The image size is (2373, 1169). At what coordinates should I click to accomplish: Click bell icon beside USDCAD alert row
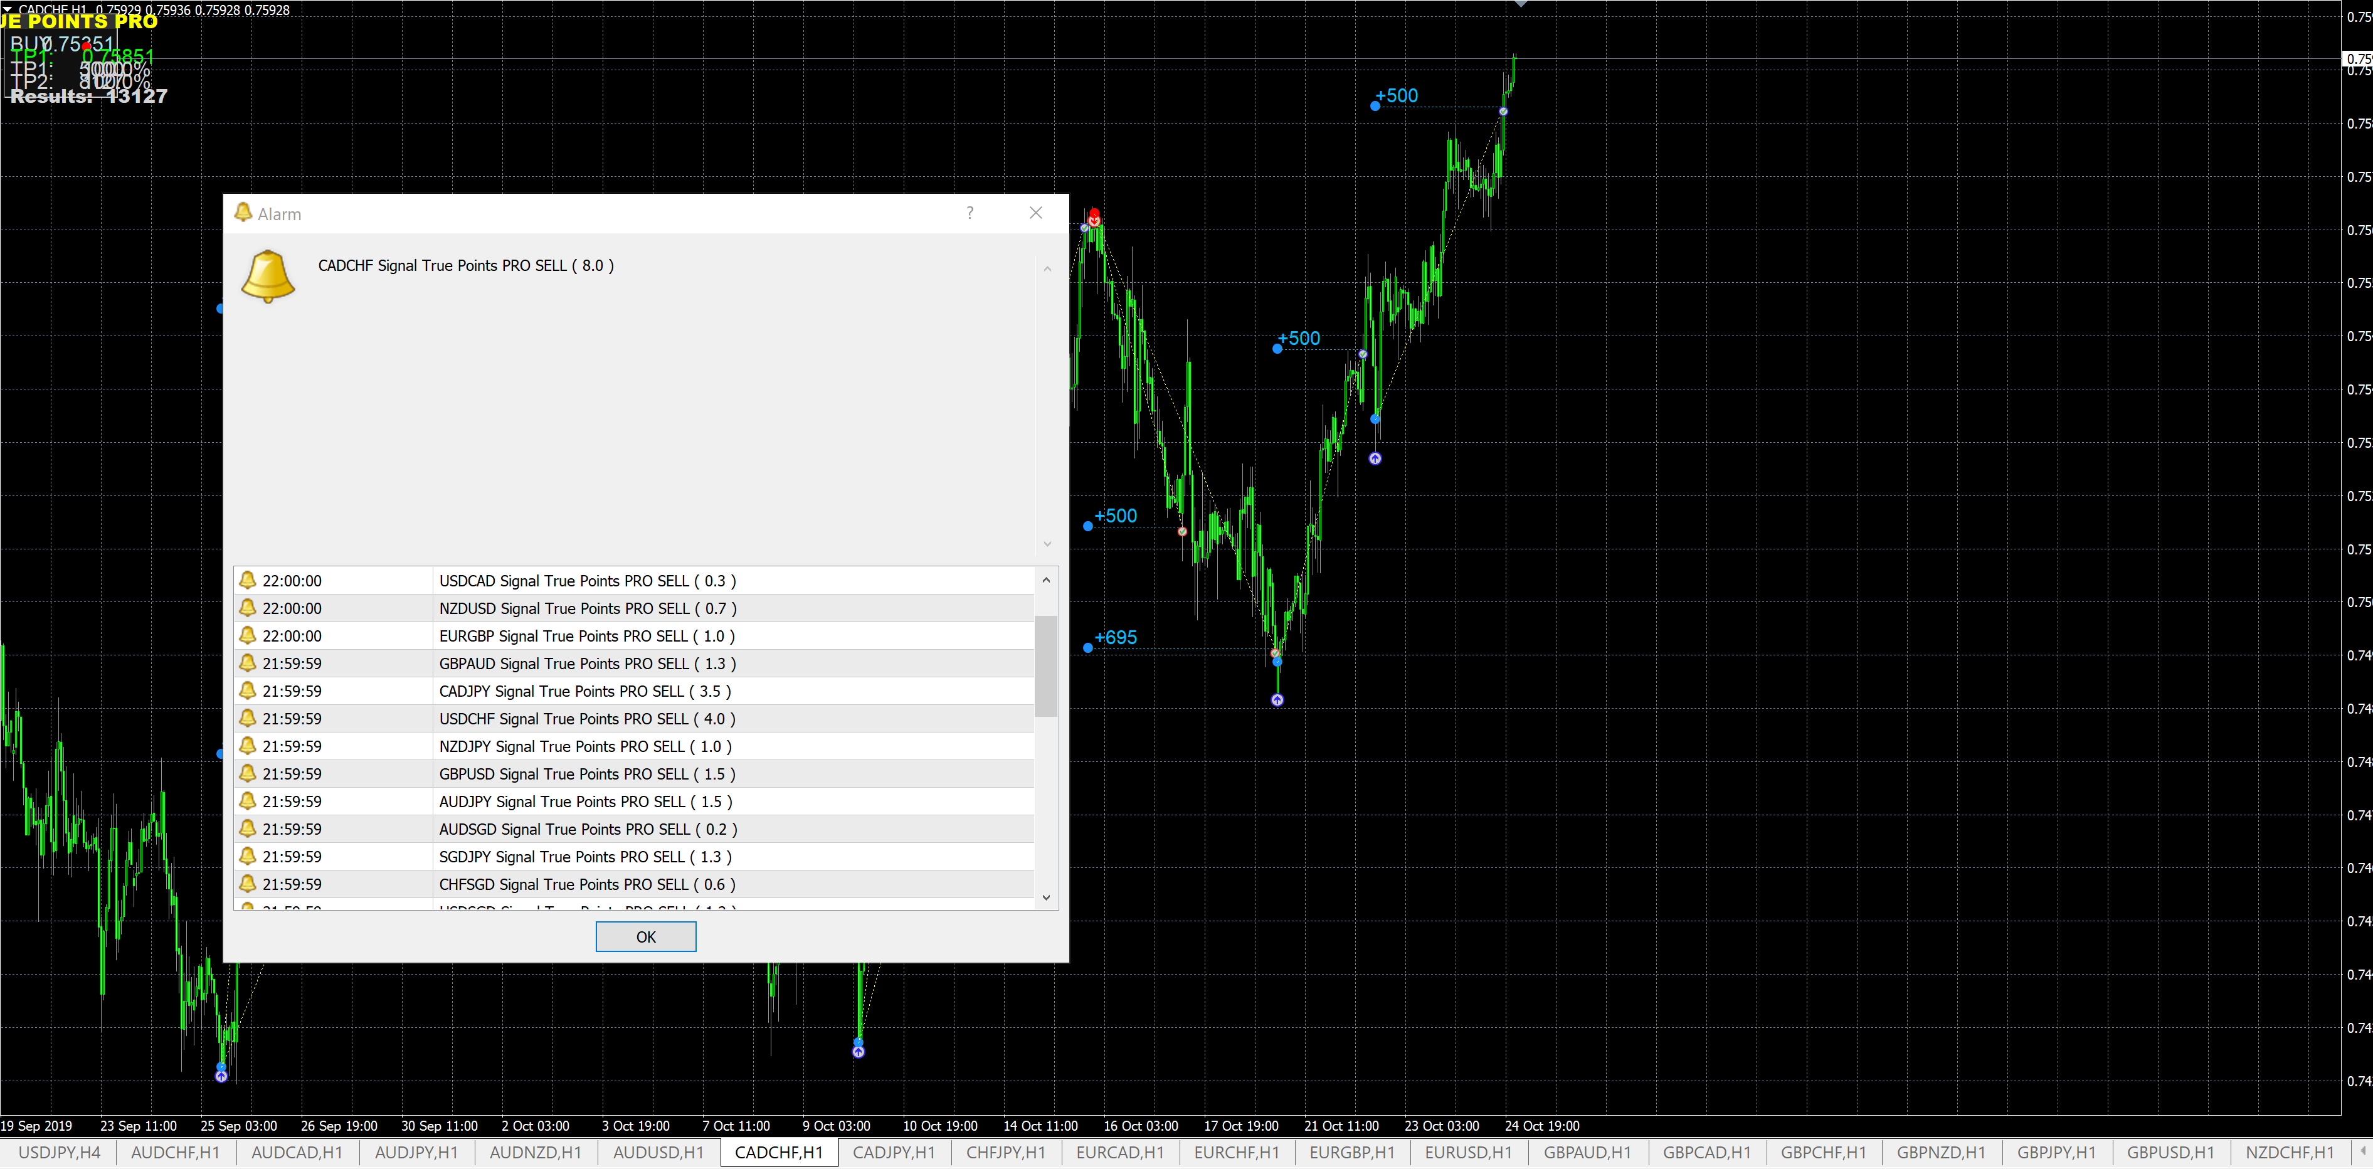[248, 580]
